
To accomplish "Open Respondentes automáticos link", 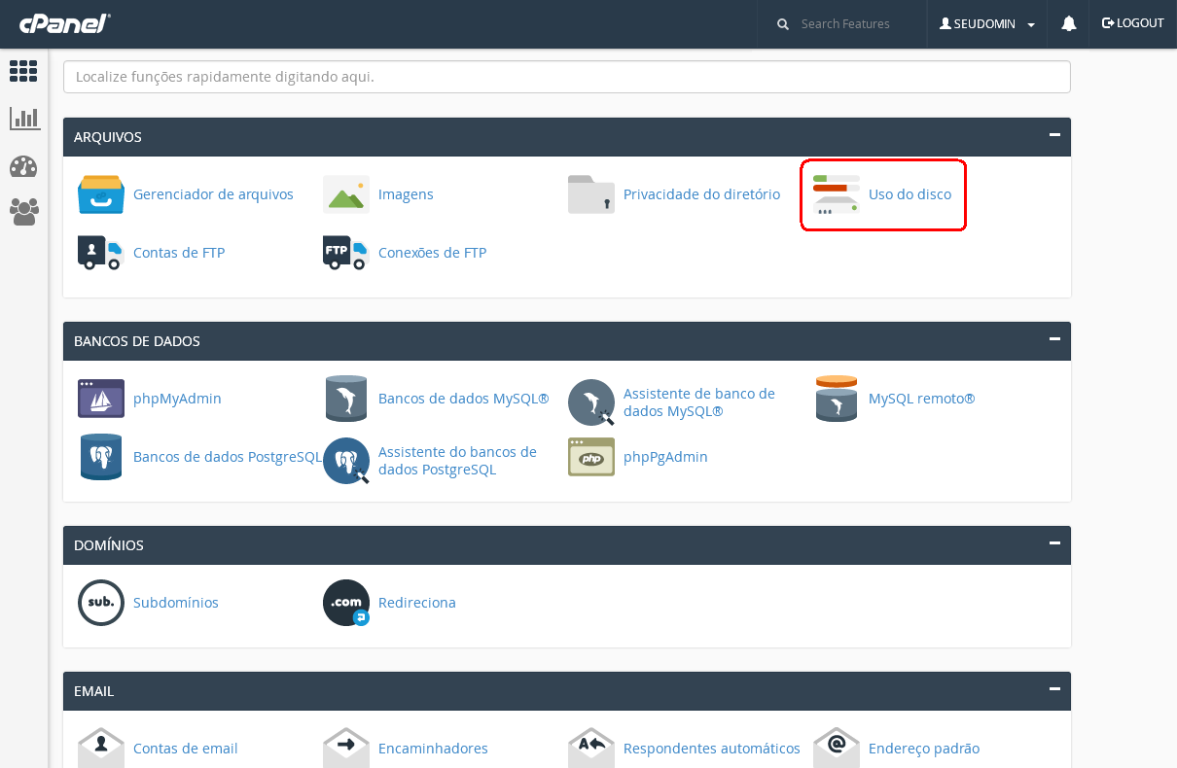I will (712, 749).
